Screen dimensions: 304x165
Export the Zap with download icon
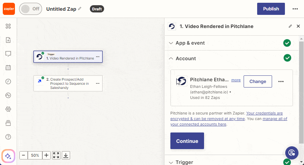click(66, 155)
